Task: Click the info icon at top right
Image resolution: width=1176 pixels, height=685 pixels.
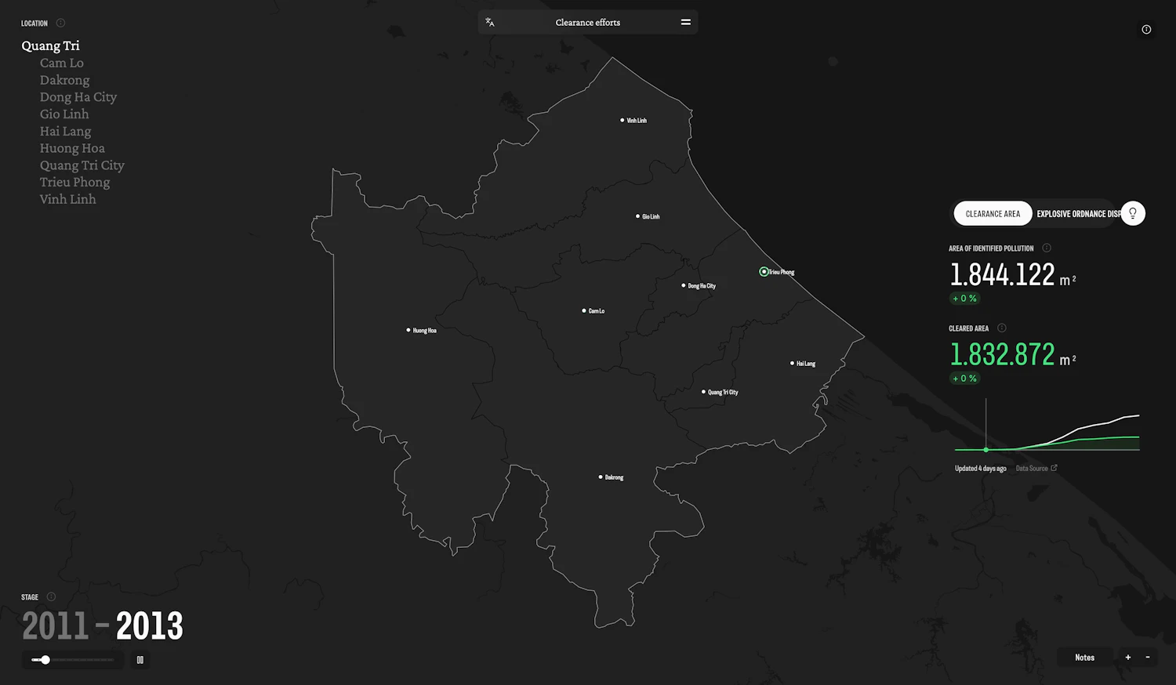Action: point(1146,30)
